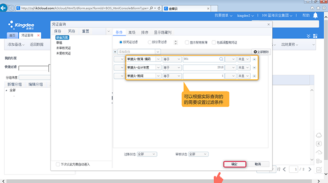Viewport: 328px width, 183px height.
Task: Expand the 过账状态 dropdown
Action: coord(147,154)
